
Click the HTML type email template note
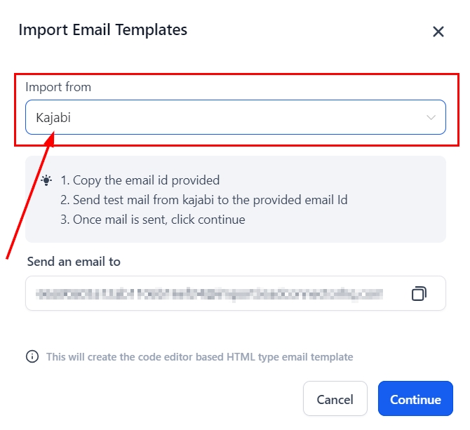(x=199, y=357)
